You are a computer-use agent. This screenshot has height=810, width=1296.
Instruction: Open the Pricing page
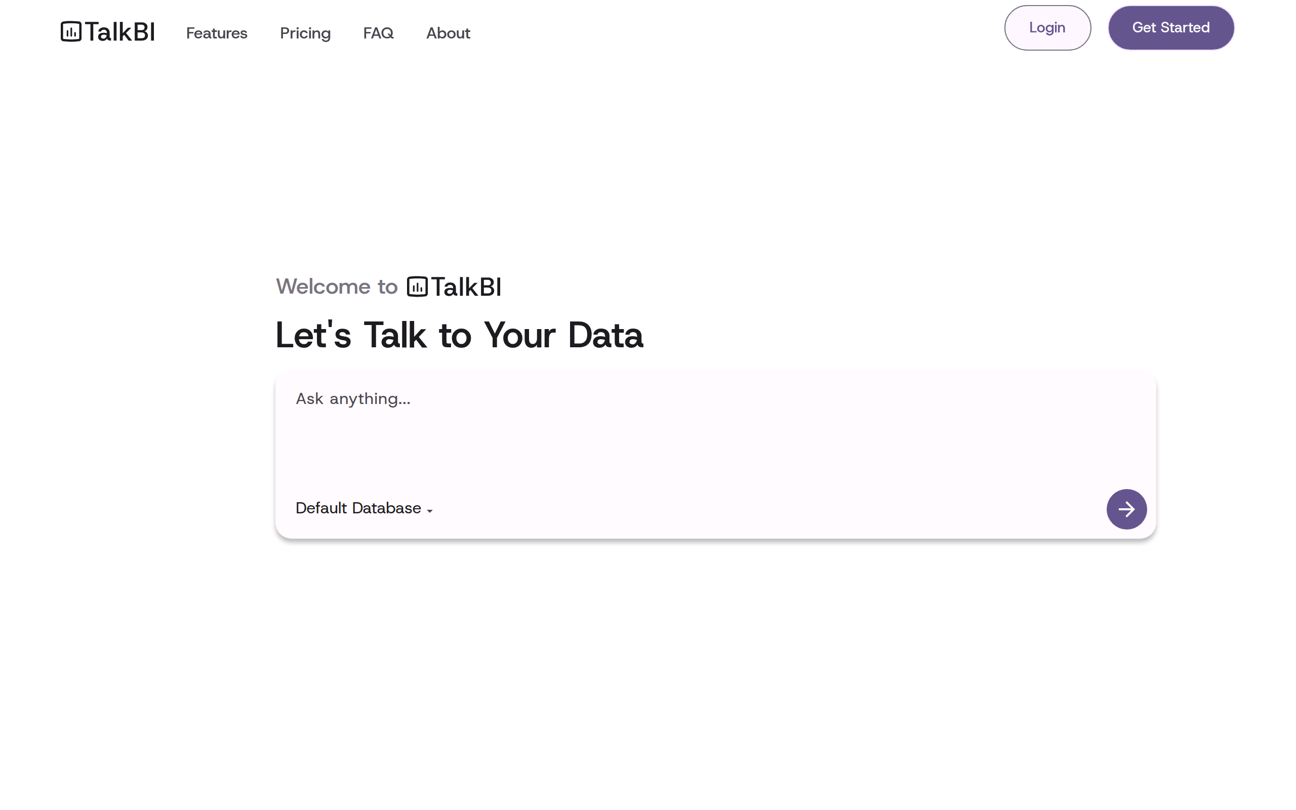coord(305,33)
